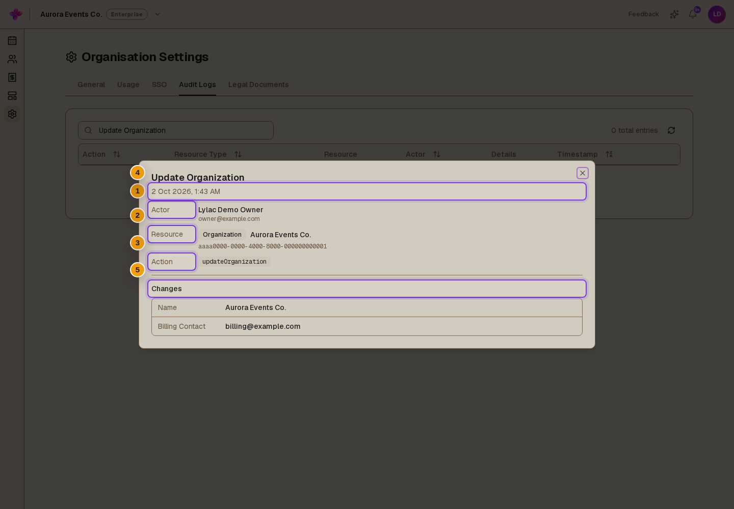Click the search magnifier icon
Screen dimensions: 734x509
point(88,130)
